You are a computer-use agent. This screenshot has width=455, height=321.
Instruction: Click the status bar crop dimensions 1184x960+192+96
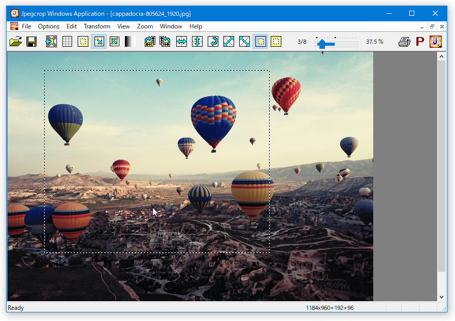[330, 308]
